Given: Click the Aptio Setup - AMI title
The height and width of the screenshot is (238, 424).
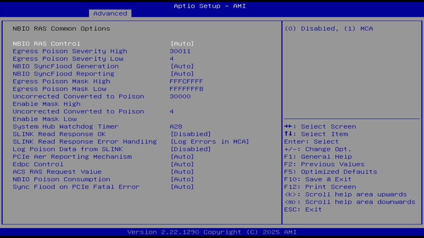Looking at the screenshot, I should point(210,6).
